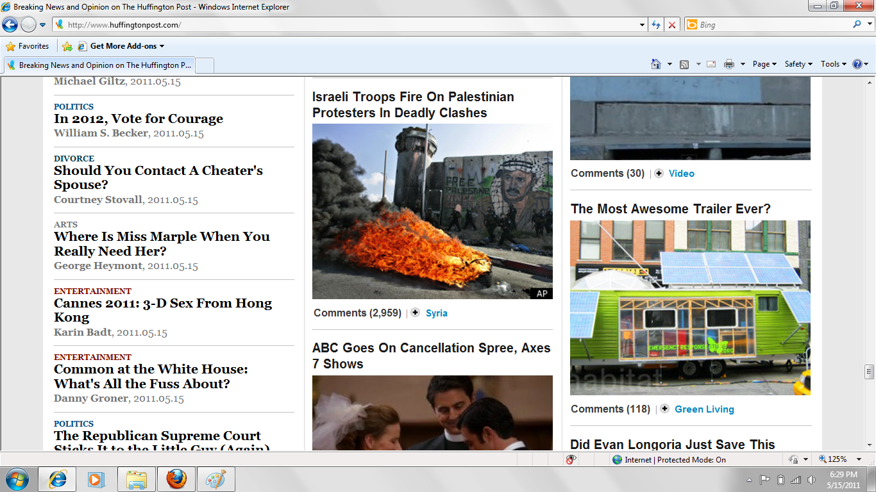Click the ARTS category label
This screenshot has width=876, height=492.
click(65, 224)
